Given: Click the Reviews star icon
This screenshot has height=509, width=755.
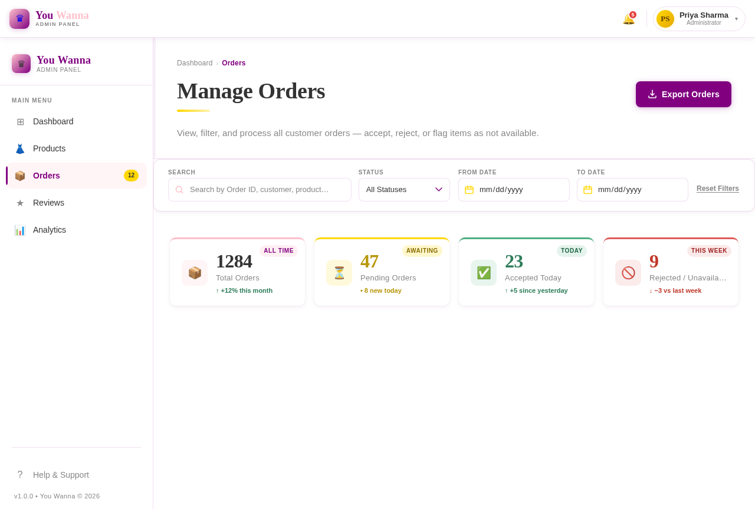Looking at the screenshot, I should click(x=20, y=202).
